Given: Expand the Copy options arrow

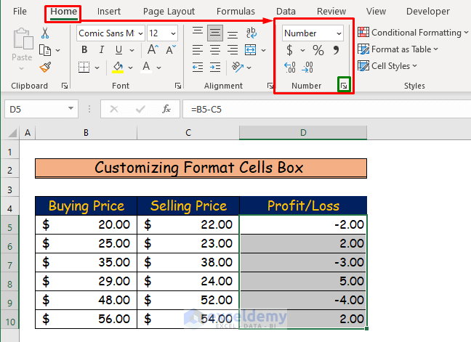Looking at the screenshot, I should click(x=58, y=50).
